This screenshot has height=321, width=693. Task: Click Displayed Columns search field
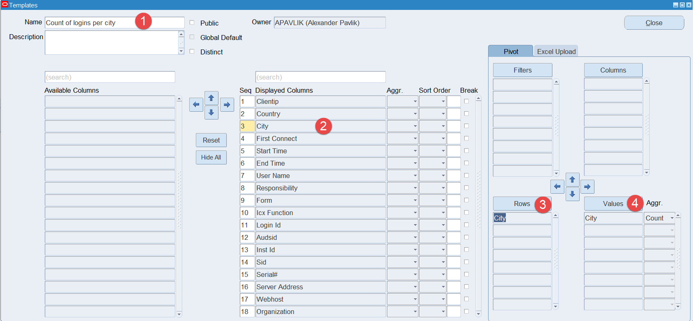click(320, 77)
